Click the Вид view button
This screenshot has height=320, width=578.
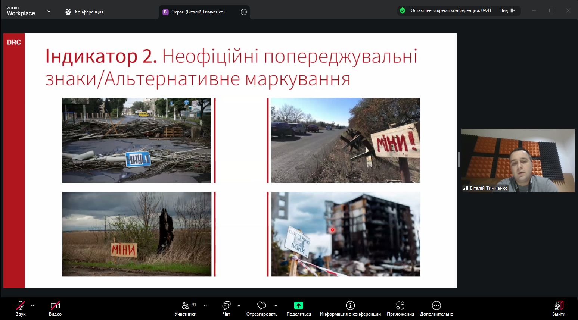tap(507, 10)
